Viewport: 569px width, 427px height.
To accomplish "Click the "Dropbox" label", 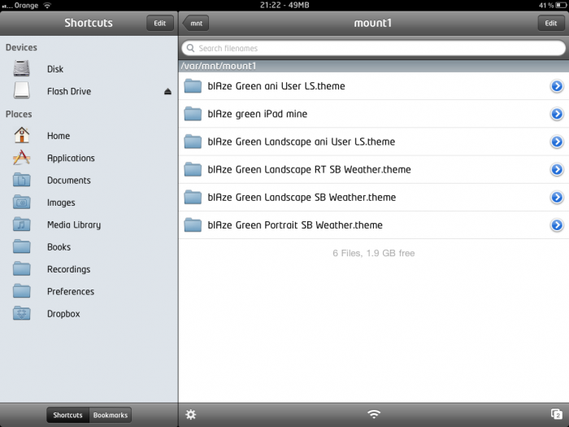I will click(63, 314).
